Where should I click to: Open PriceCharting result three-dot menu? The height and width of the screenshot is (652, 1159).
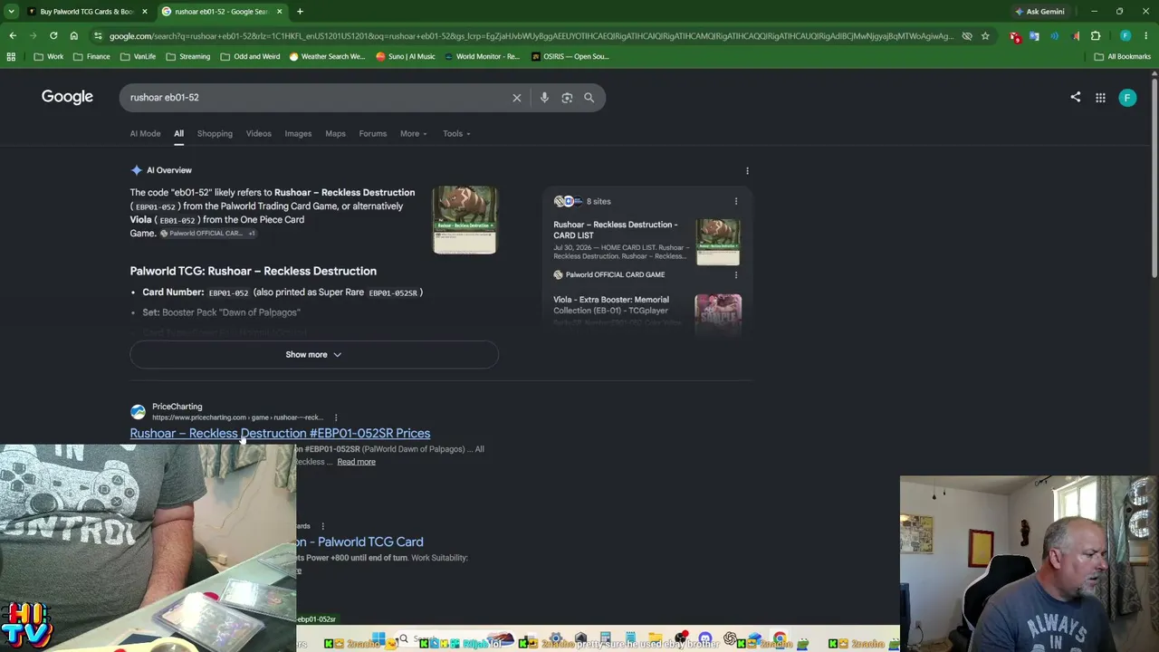336,417
